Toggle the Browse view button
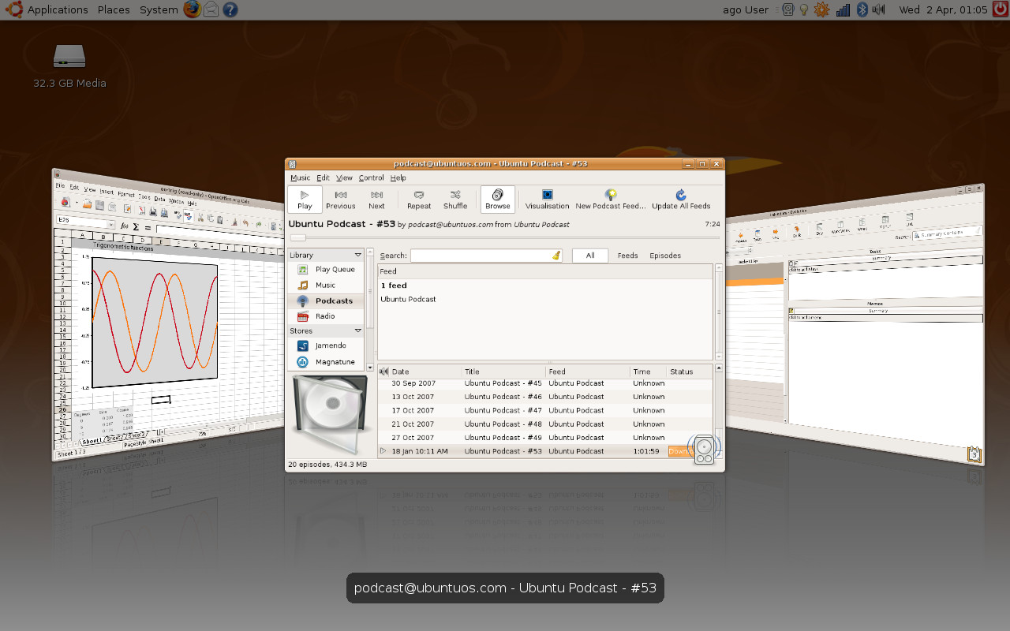 [x=497, y=200]
